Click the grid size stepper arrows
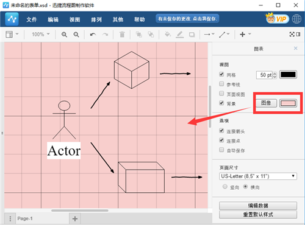Image resolution: width=305 pixels, height=225 pixels. click(274, 75)
